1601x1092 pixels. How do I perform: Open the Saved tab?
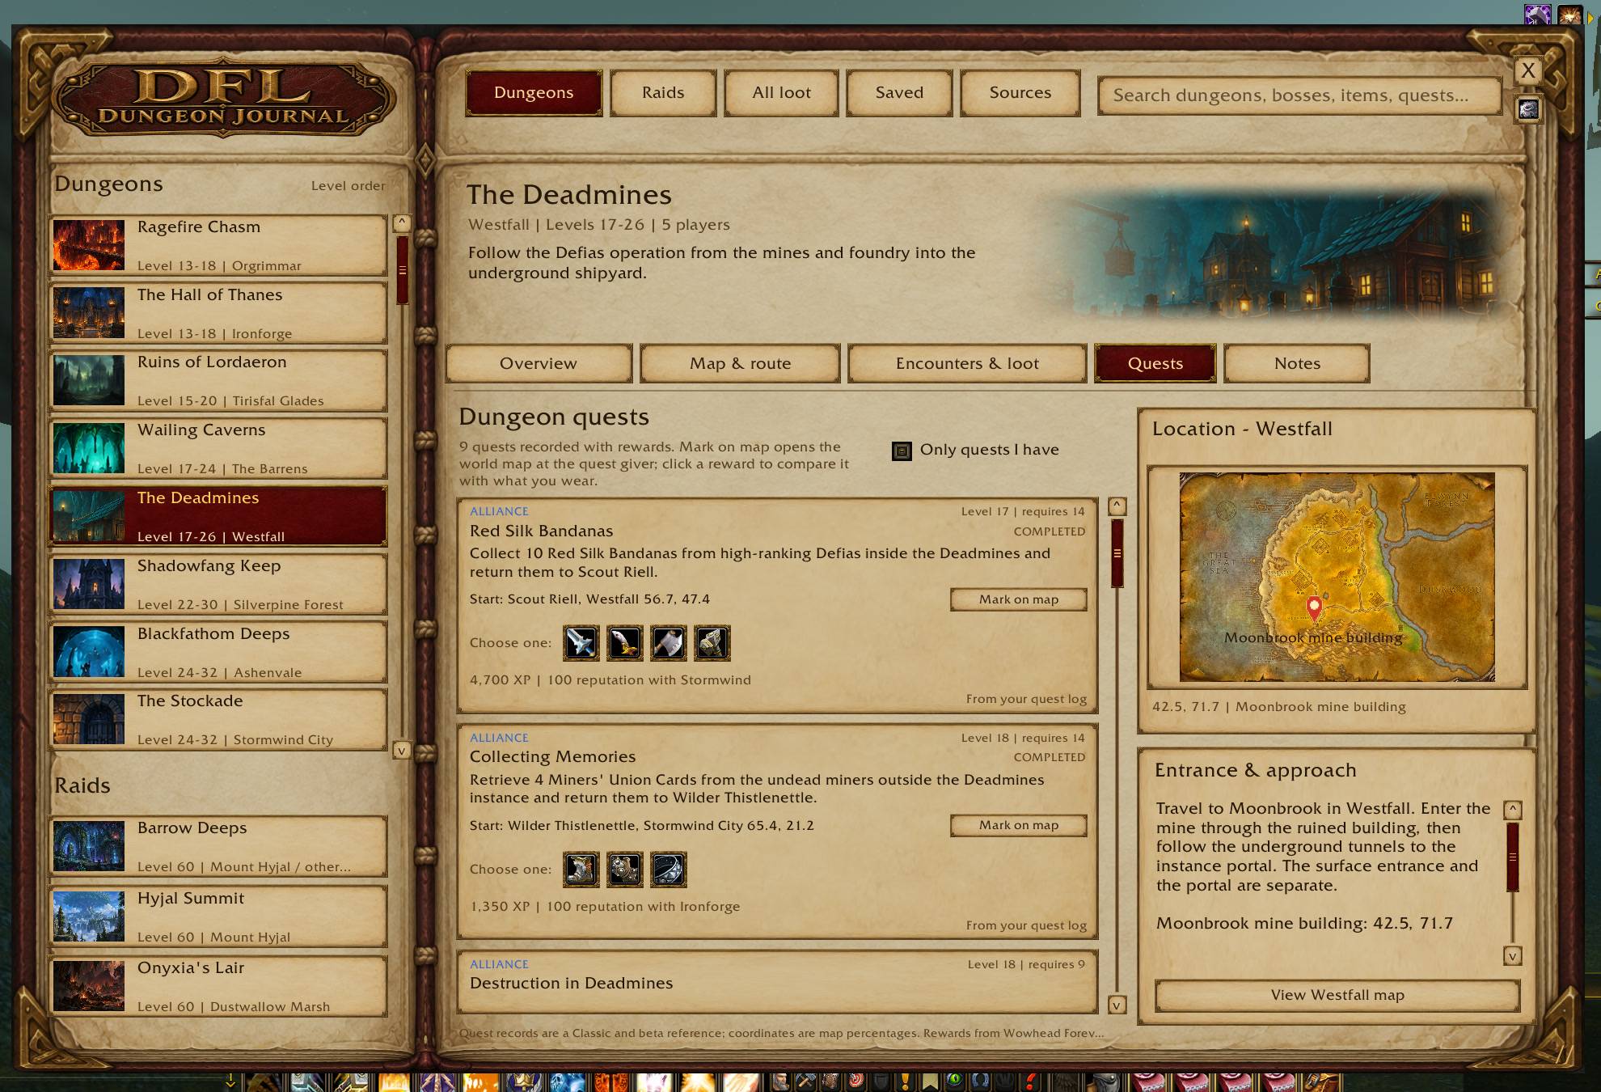coord(899,93)
